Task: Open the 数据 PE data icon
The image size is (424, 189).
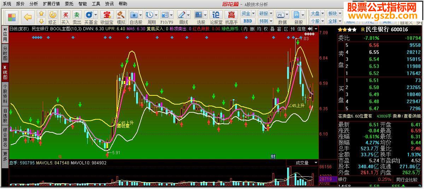Action: coord(280,14)
